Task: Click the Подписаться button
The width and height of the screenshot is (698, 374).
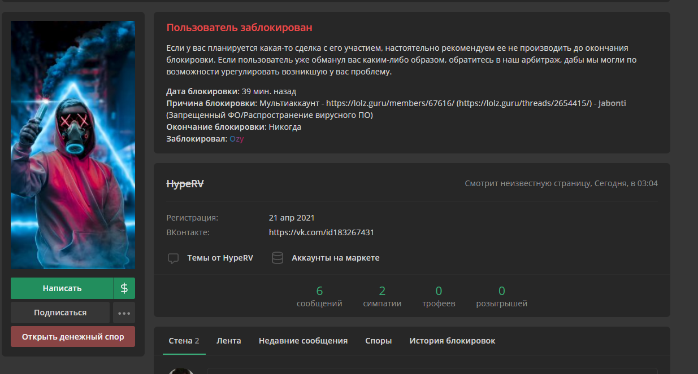Action: [60, 313]
